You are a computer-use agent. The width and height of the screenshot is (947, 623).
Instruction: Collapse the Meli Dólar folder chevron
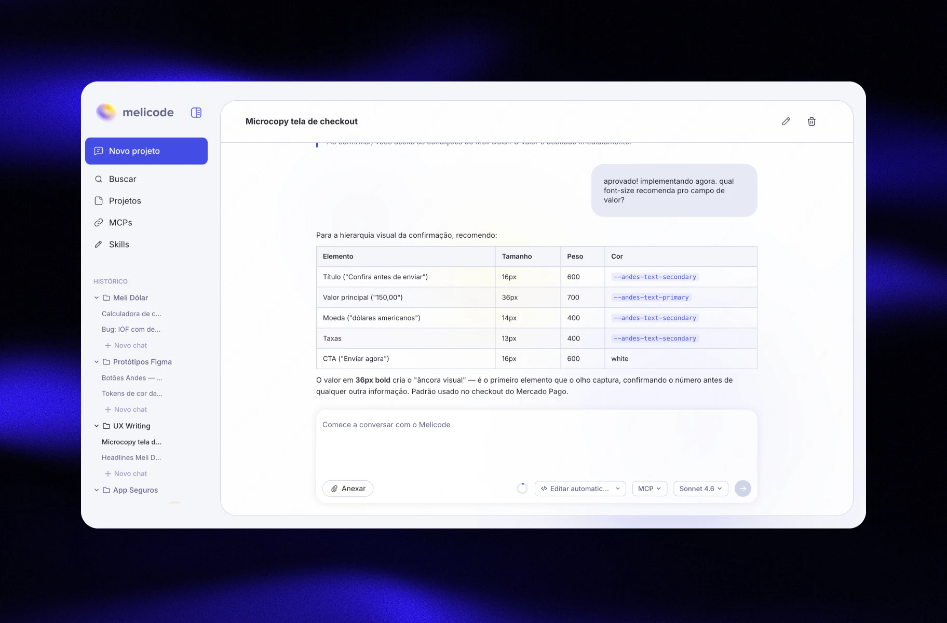97,298
